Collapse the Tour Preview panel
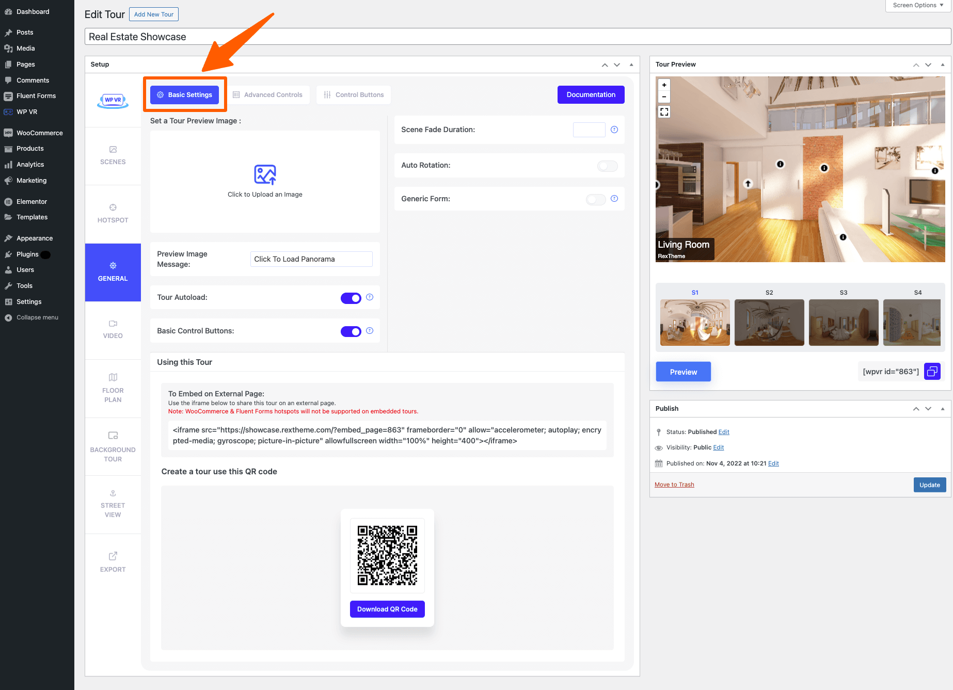This screenshot has height=690, width=953. coord(943,65)
